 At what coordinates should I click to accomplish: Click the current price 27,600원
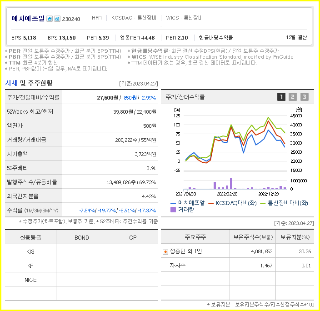[108, 98]
